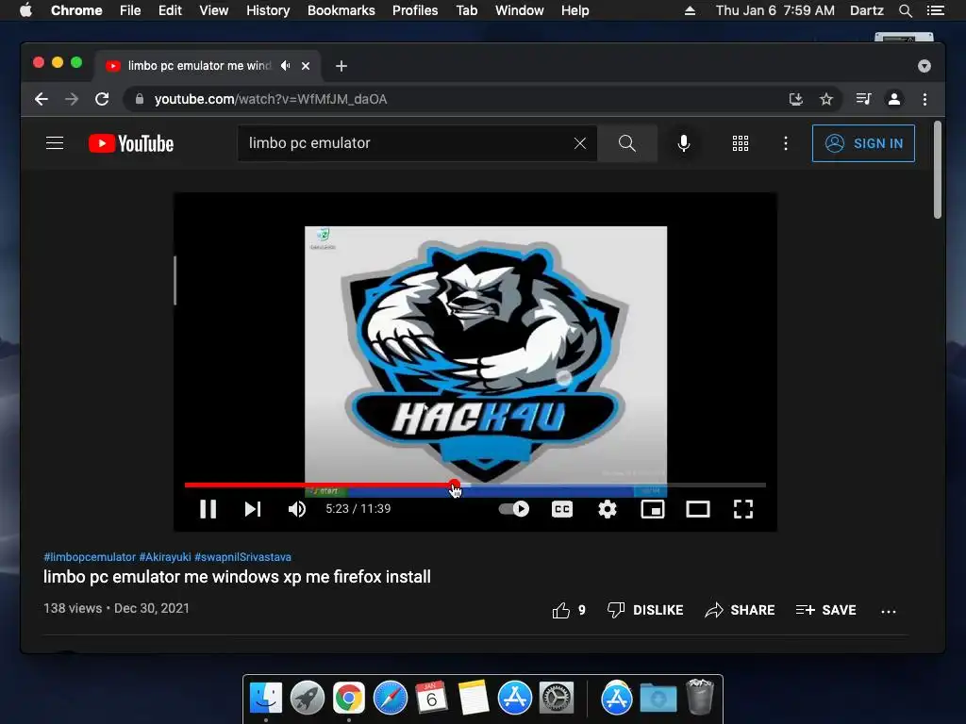Open the Profiles menu

click(x=415, y=10)
